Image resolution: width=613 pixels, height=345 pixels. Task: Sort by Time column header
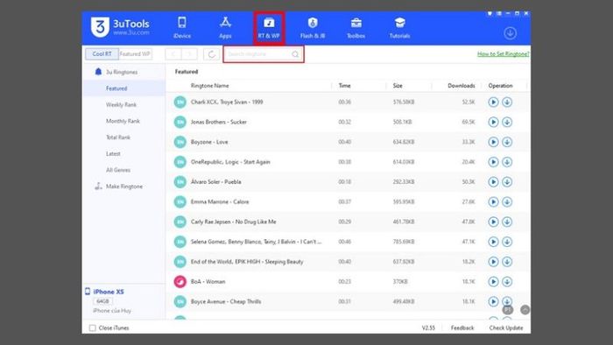tap(344, 86)
